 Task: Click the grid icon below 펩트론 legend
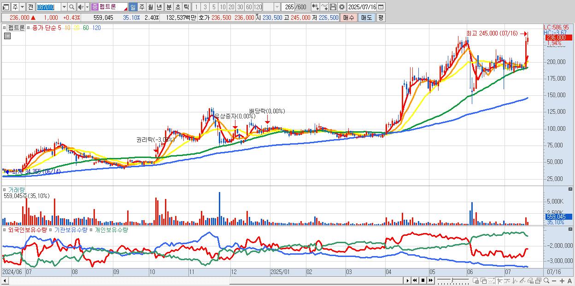[7, 36]
